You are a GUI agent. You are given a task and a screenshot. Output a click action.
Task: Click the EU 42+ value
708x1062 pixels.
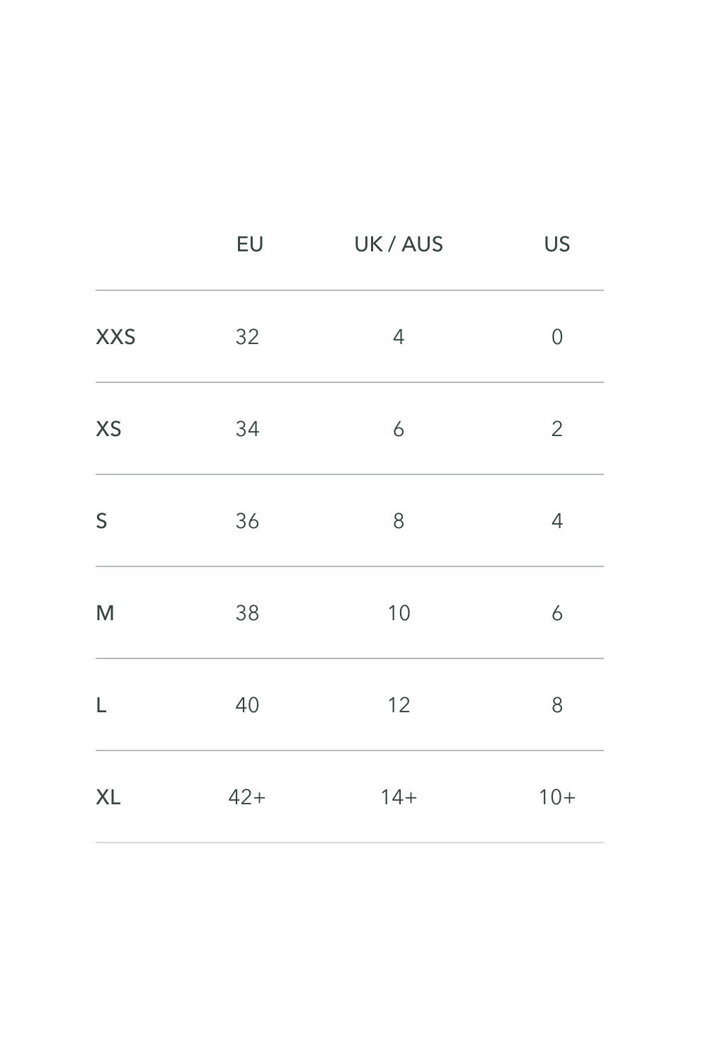point(247,797)
